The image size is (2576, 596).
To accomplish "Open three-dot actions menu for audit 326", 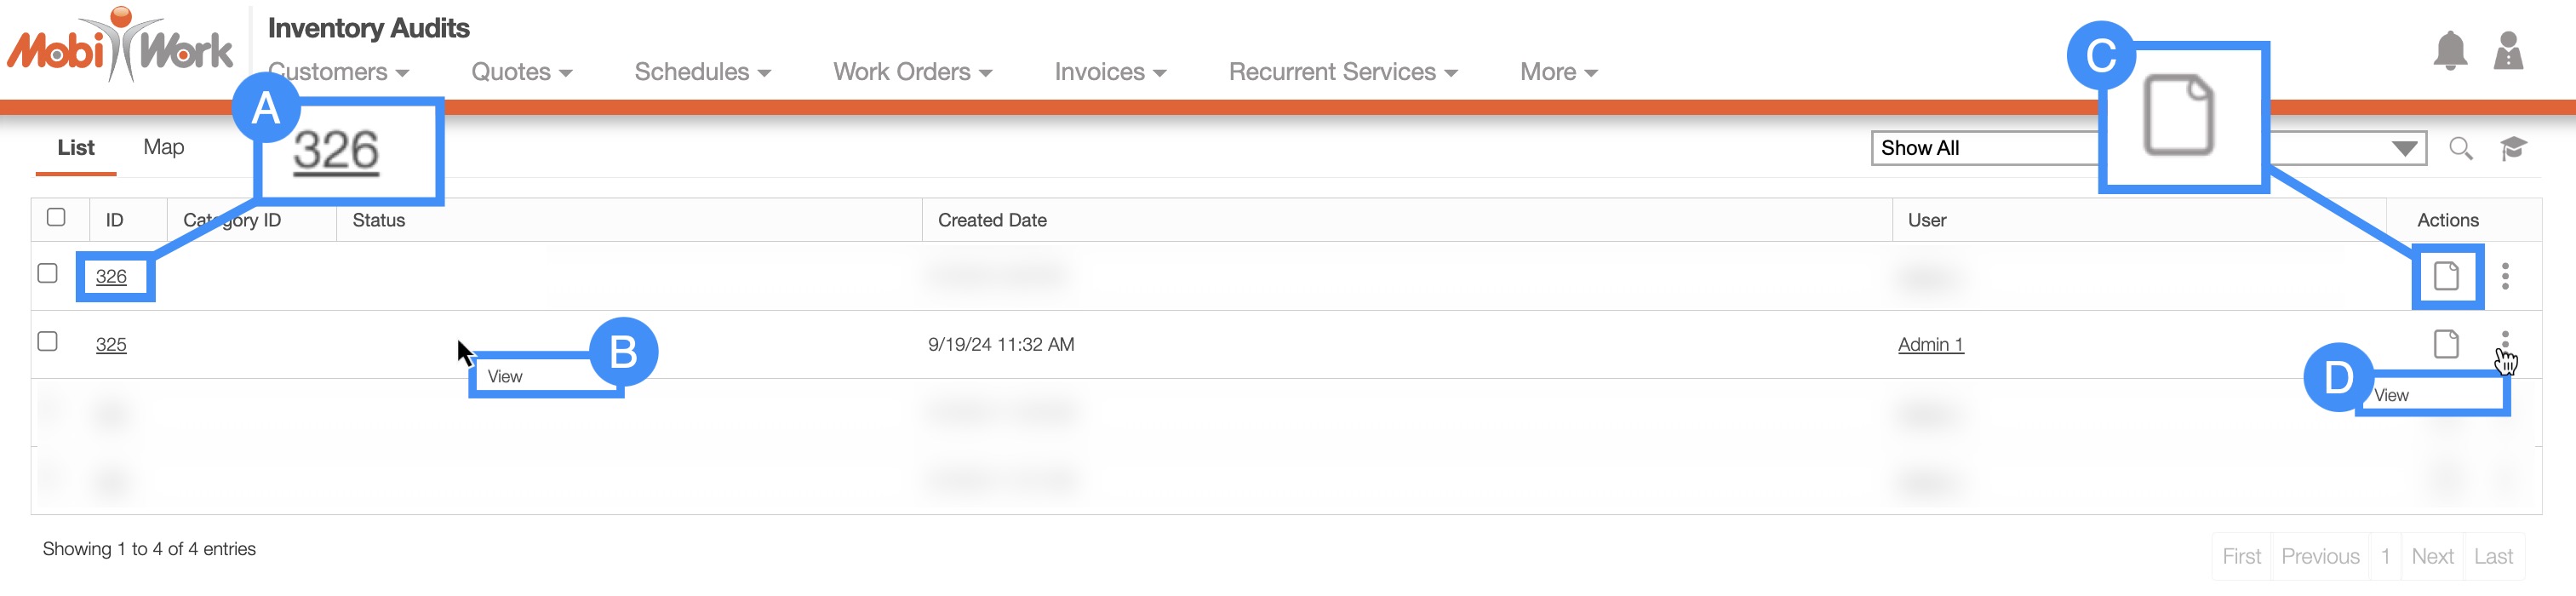I will click(2504, 276).
